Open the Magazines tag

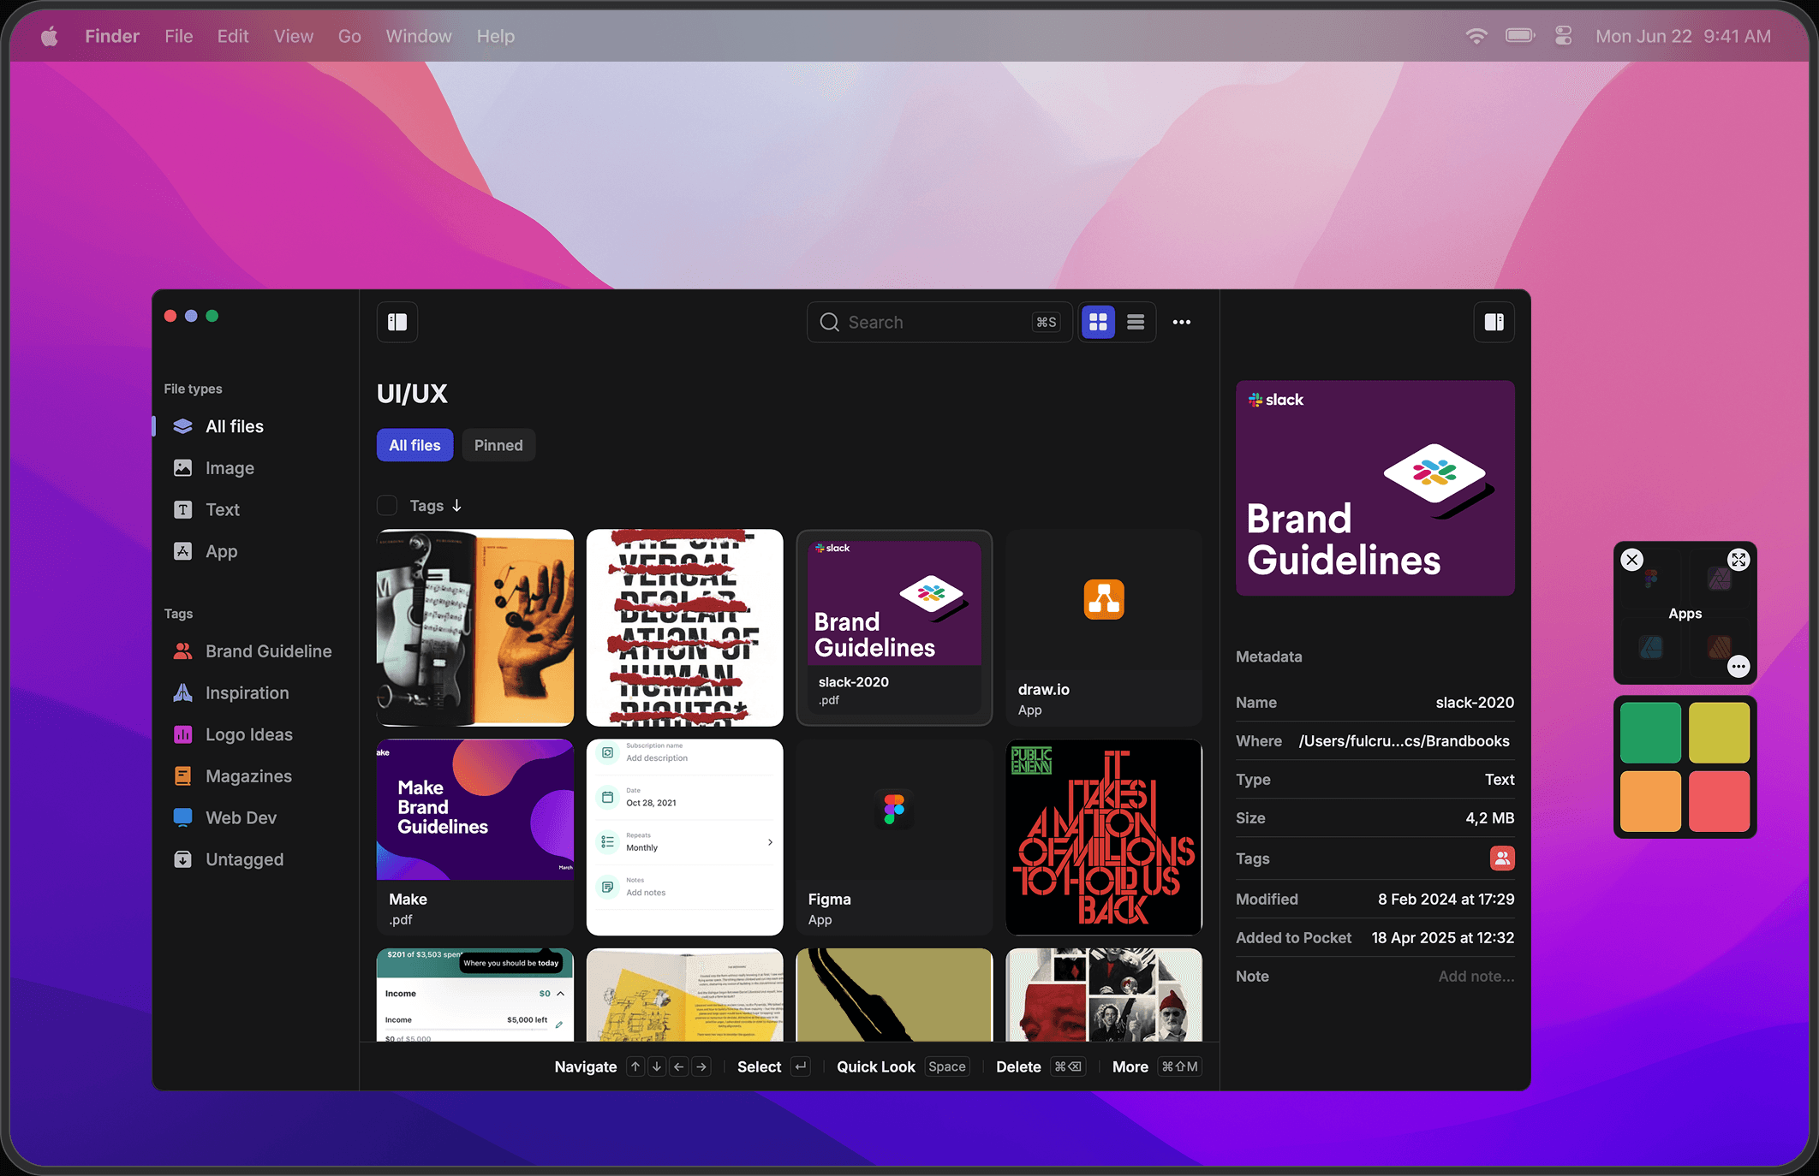click(x=248, y=776)
